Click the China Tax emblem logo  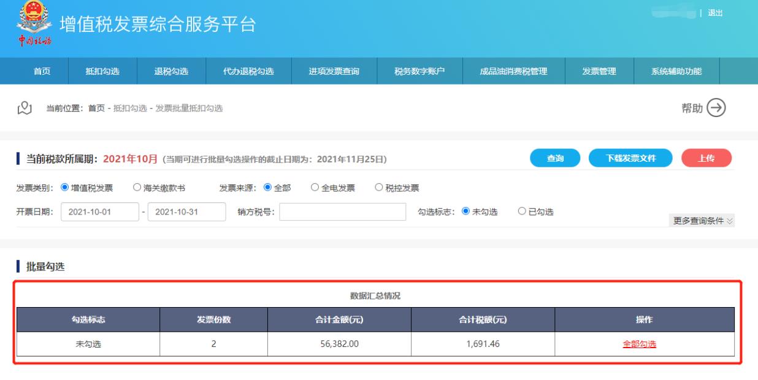click(x=29, y=23)
